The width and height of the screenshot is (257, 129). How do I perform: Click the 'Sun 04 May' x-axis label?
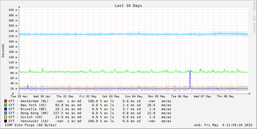tap(134, 96)
